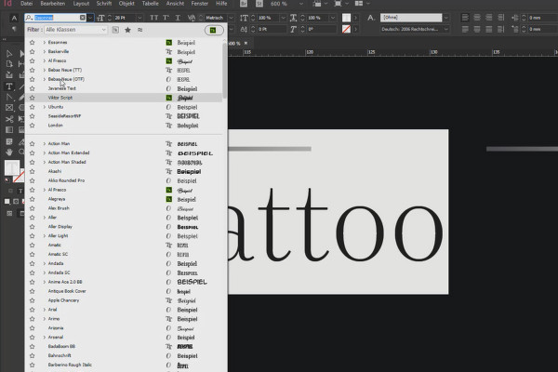Open the kerning Metrisch dropdown
Image resolution: width=558 pixels, height=372 pixels.
(232, 18)
